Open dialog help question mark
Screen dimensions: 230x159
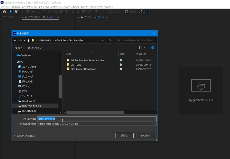(153, 48)
